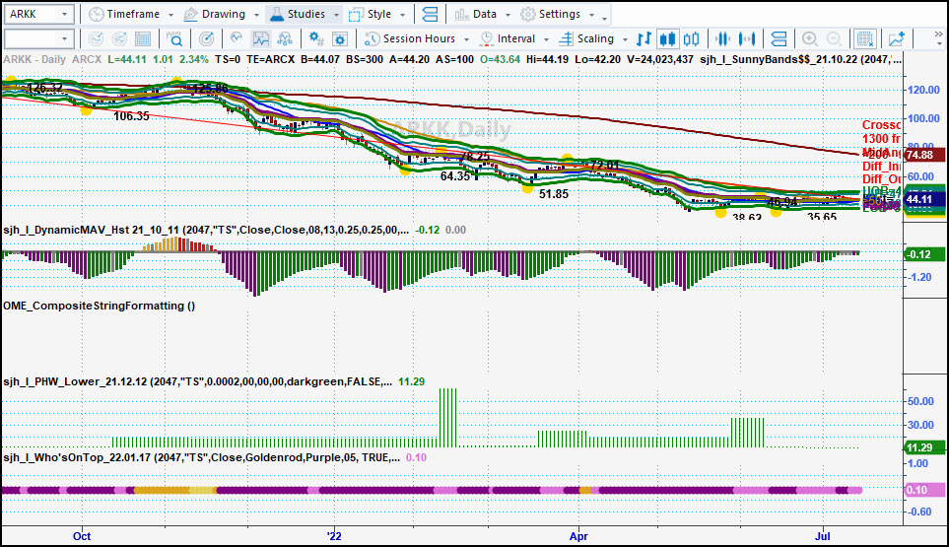Click the Oct date axis label
The image size is (949, 547).
coord(82,536)
